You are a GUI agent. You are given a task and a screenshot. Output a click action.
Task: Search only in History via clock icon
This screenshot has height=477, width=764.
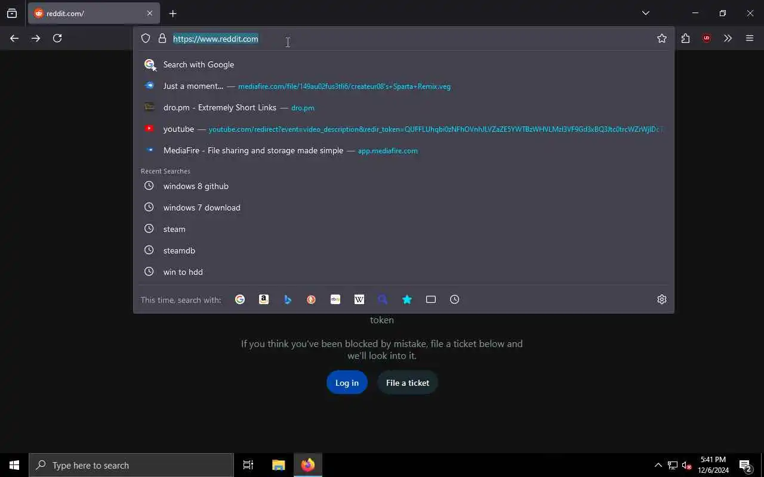(x=455, y=299)
